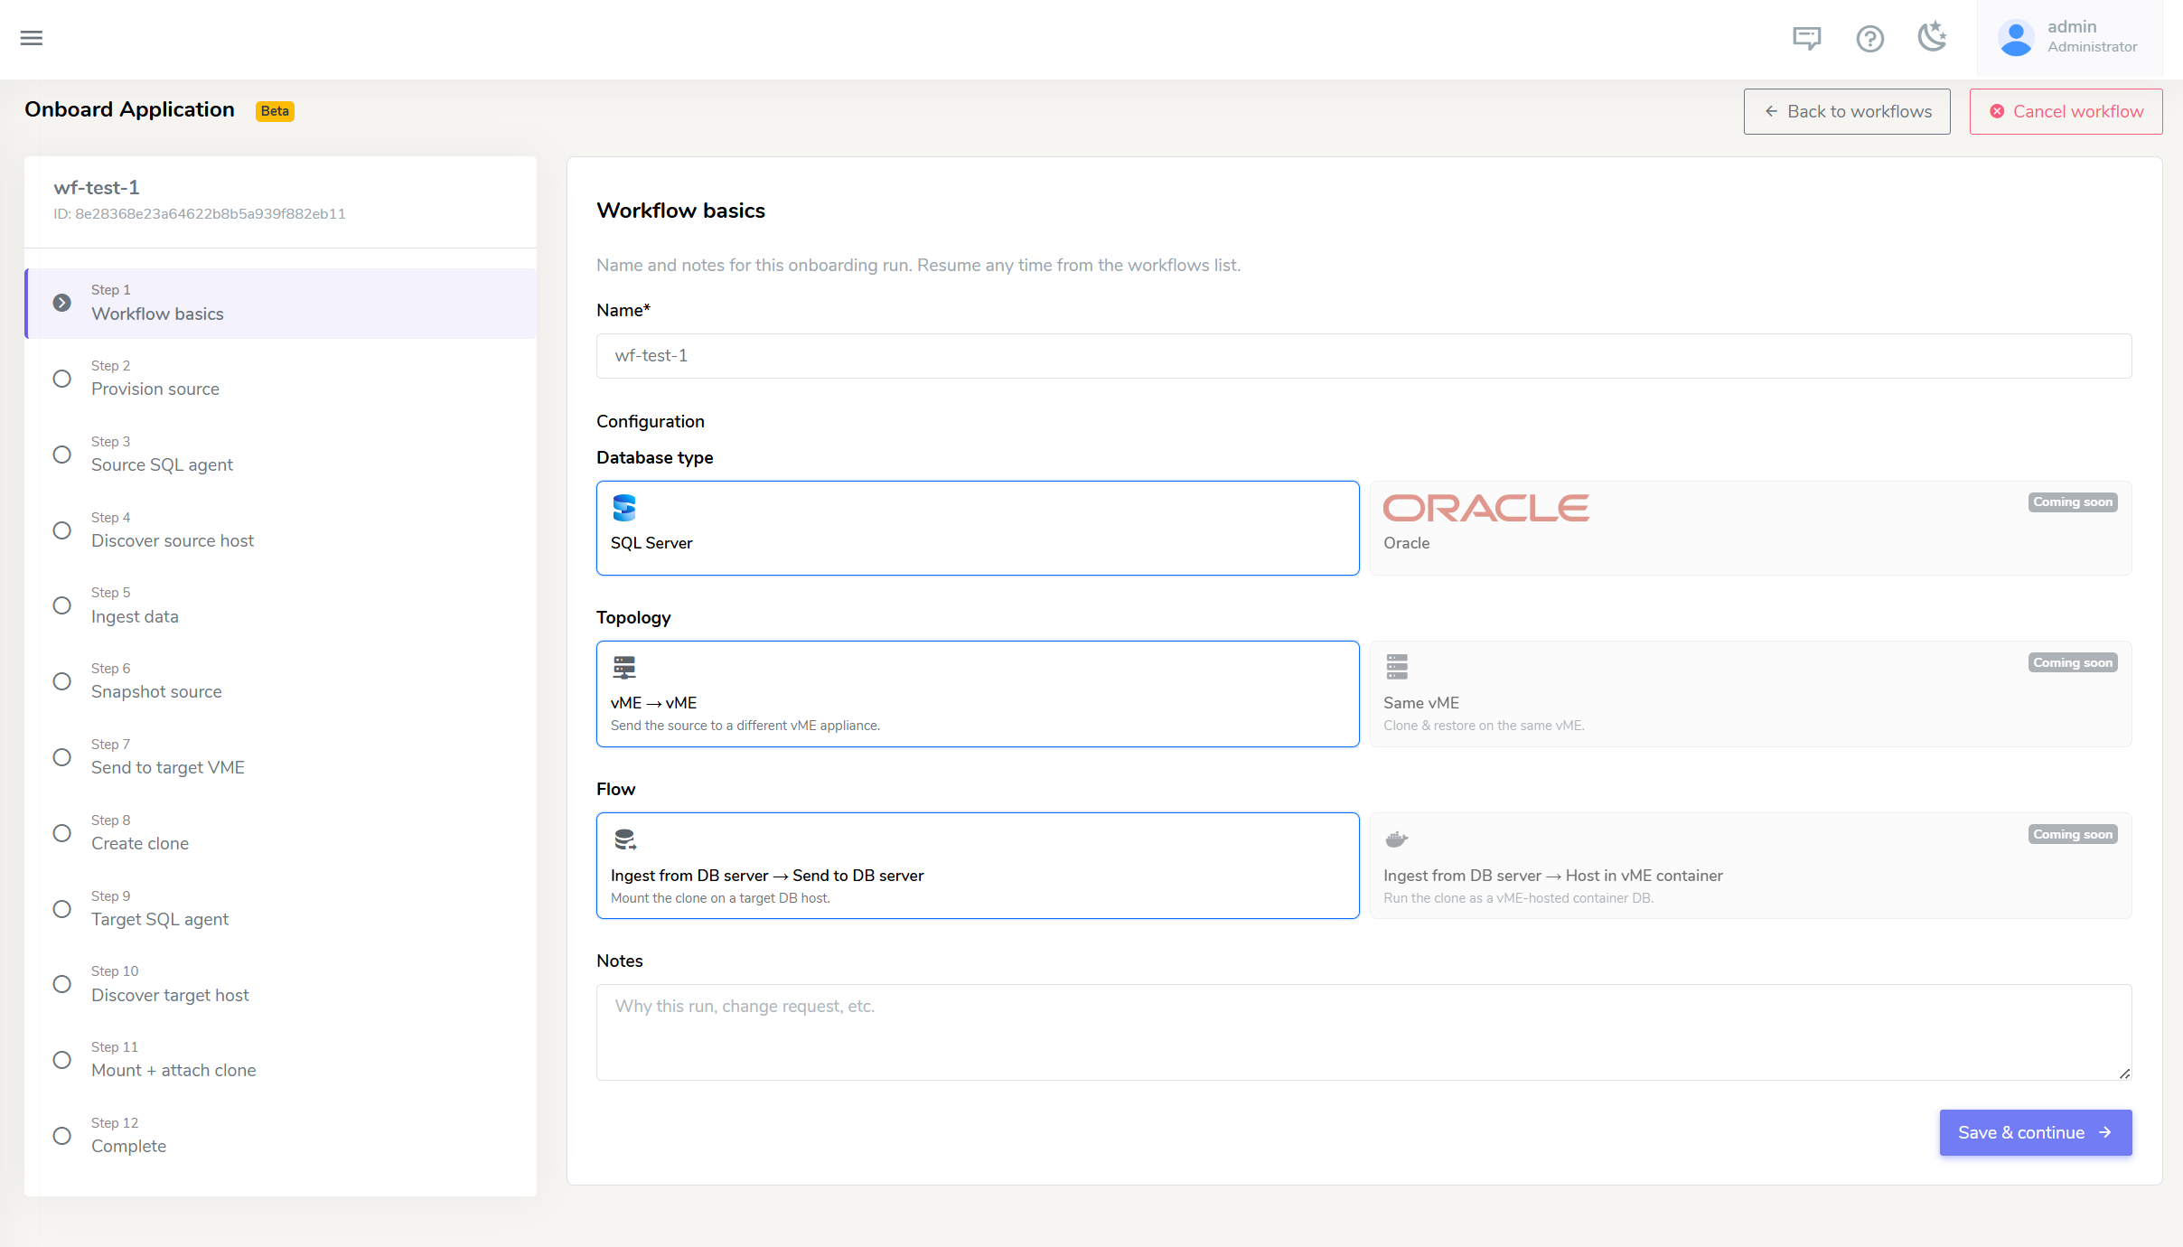
Task: Open the feedback chat icon
Action: pos(1806,38)
